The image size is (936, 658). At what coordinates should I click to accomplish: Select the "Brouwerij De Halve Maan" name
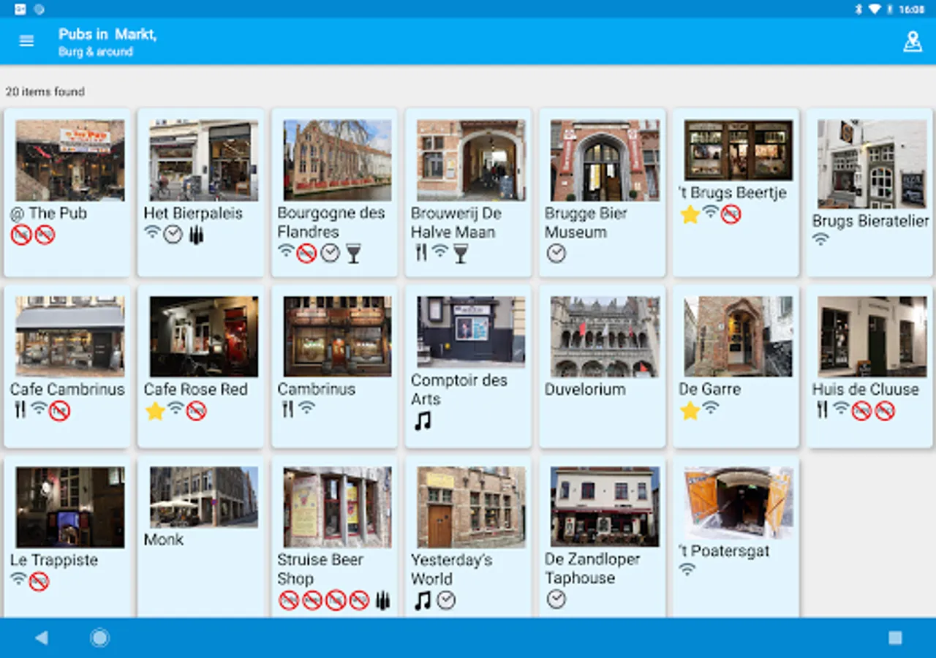coord(456,223)
